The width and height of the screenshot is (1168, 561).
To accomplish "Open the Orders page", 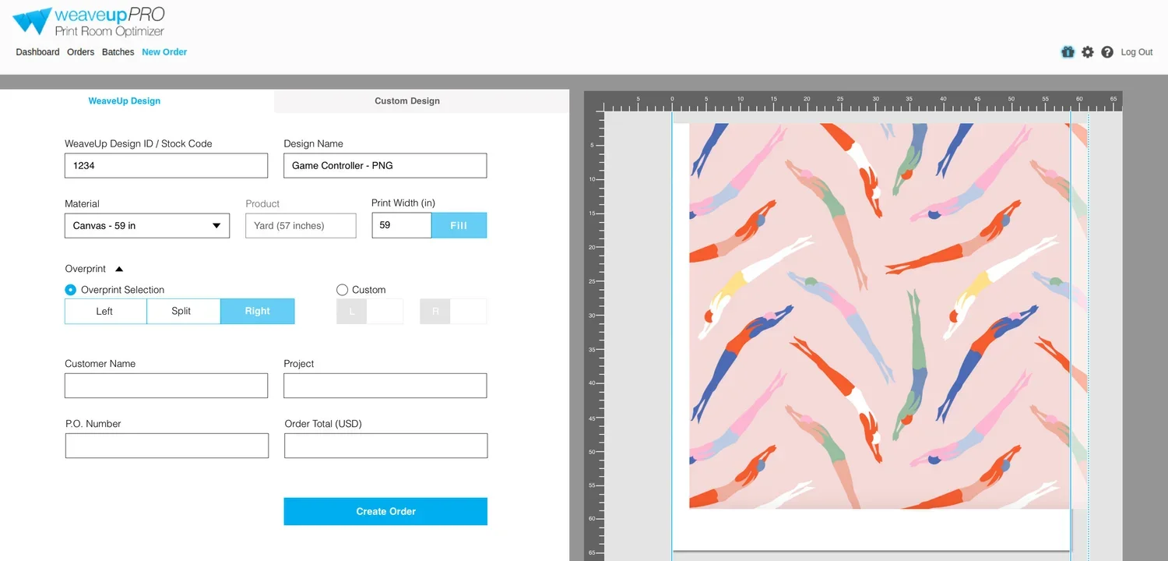I will pyautogui.click(x=80, y=52).
